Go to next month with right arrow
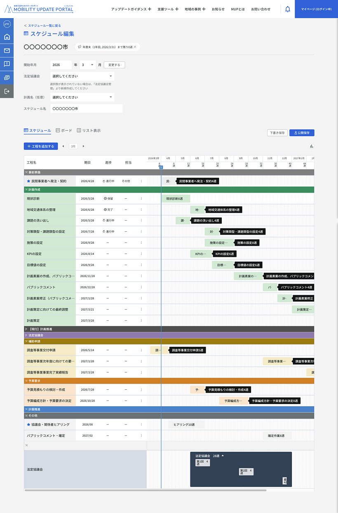Image resolution: width=338 pixels, height=513 pixels. tap(83, 146)
